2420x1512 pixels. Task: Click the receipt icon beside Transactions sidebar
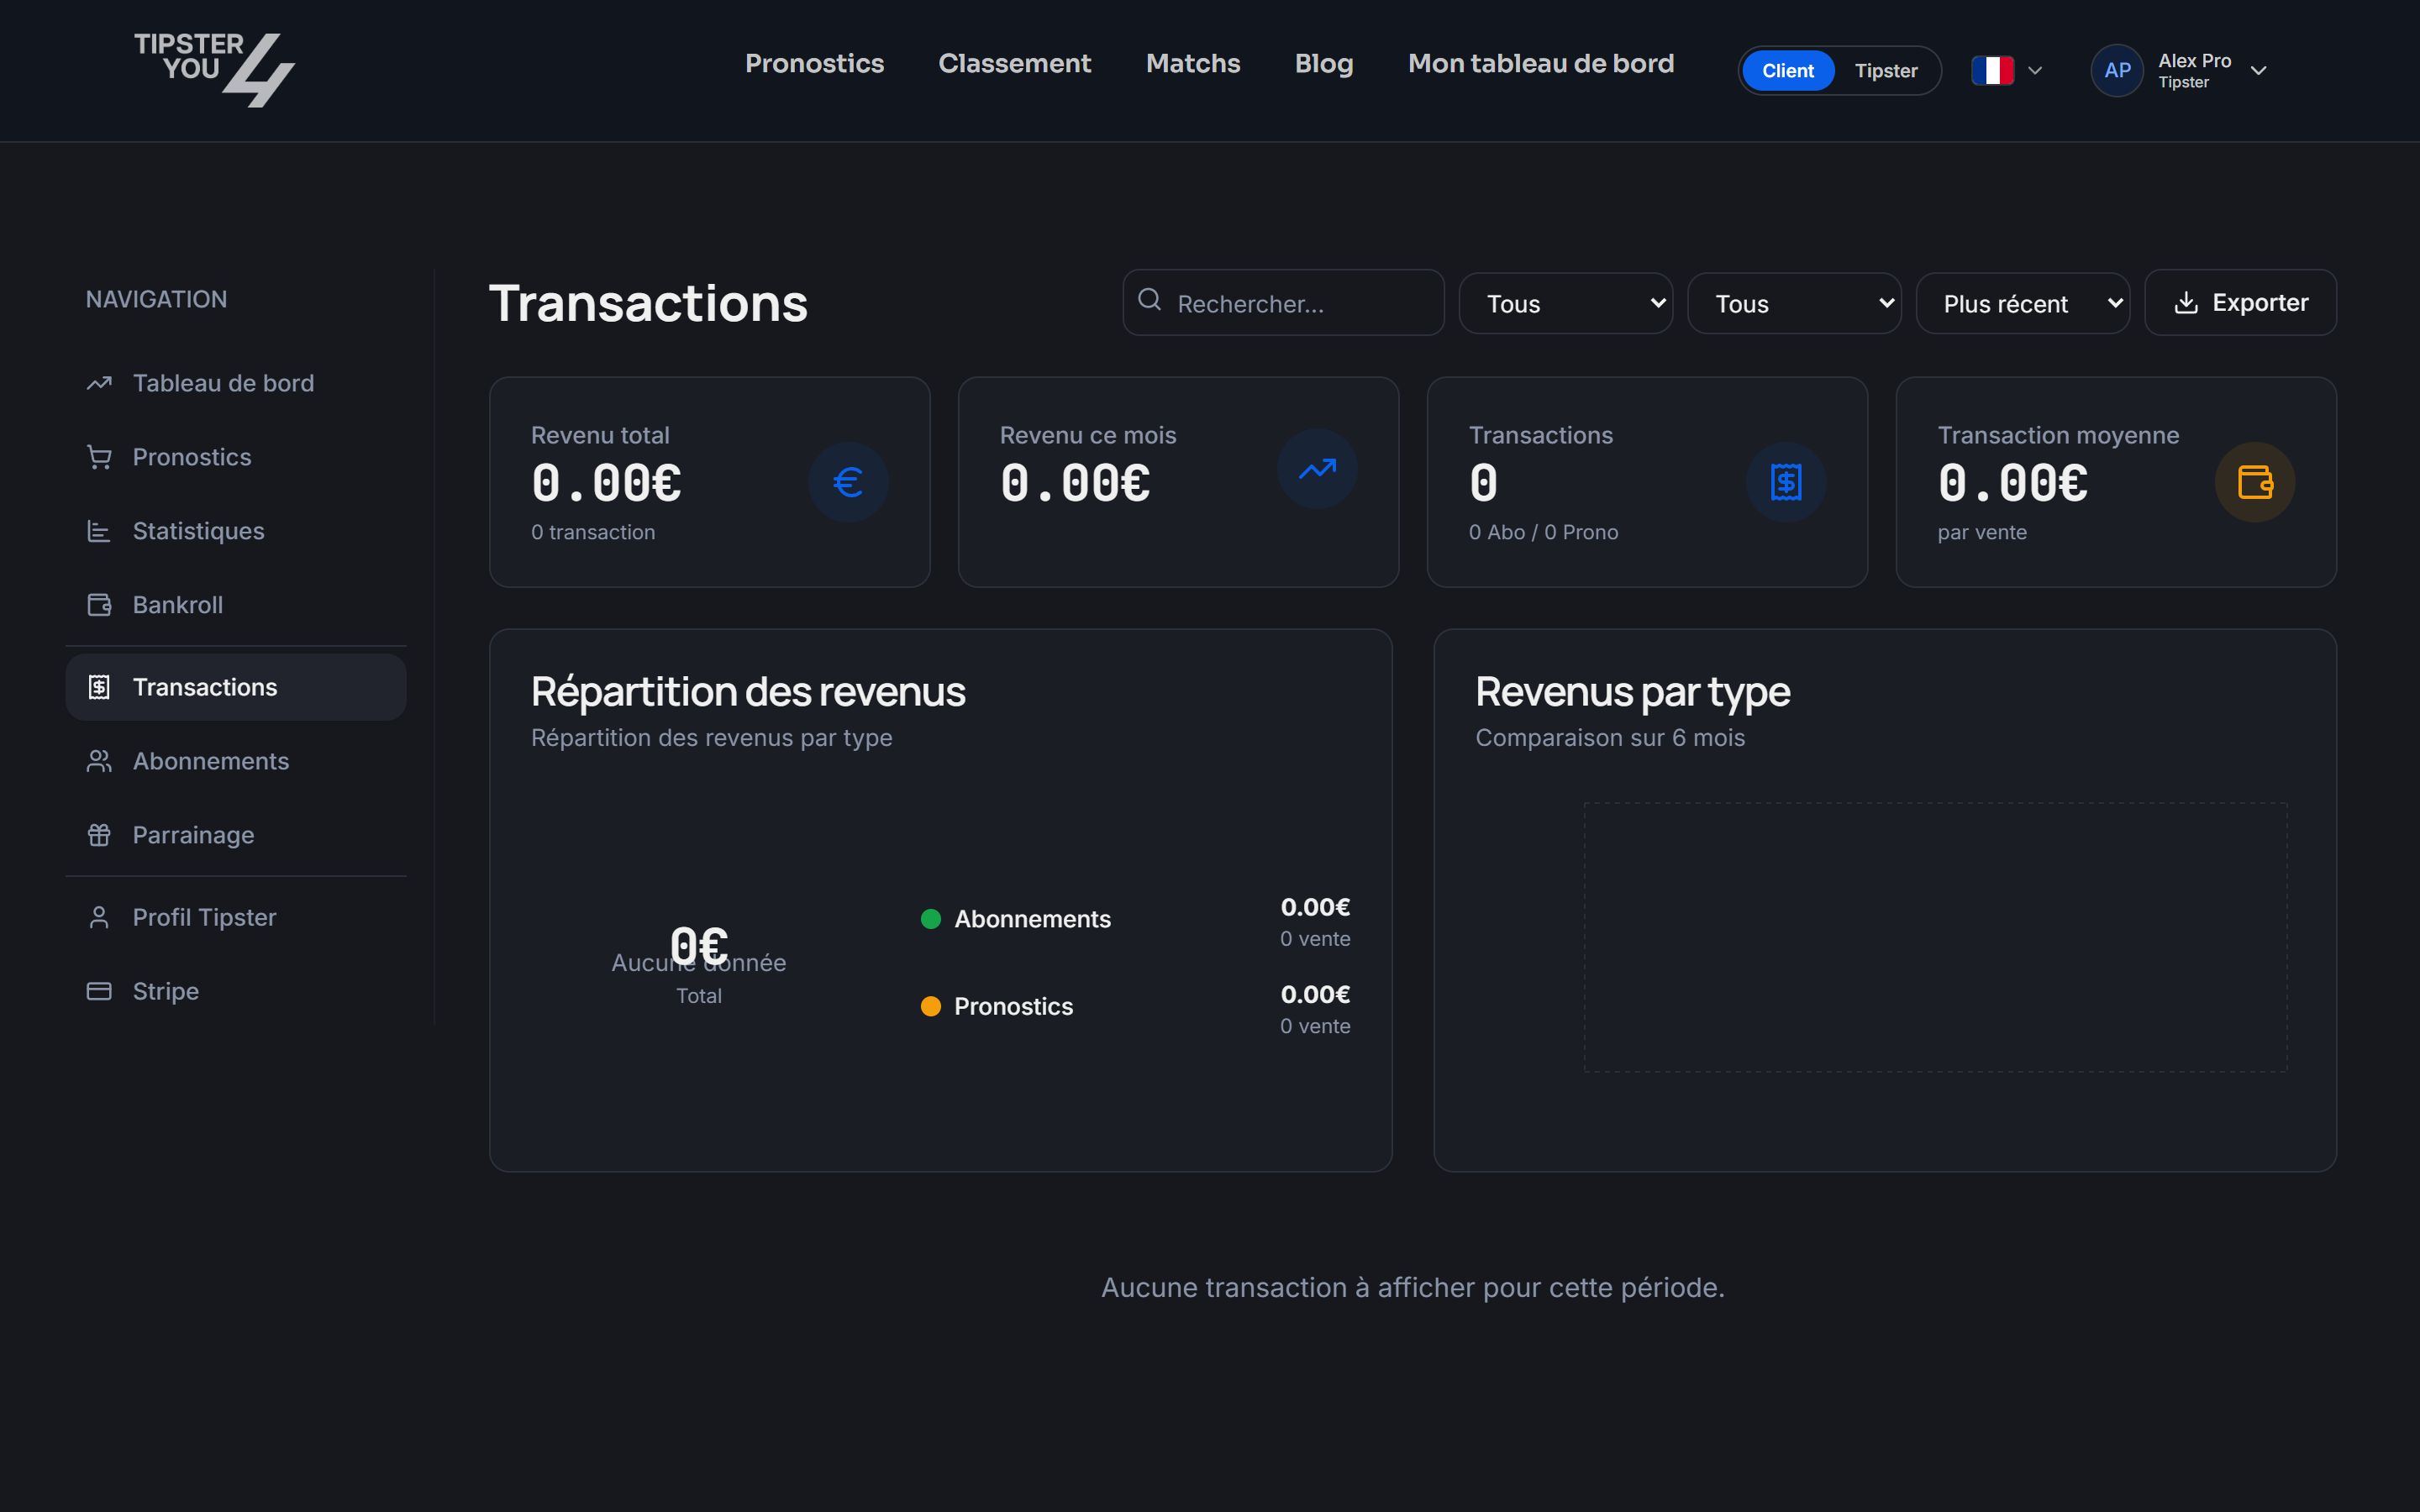click(x=99, y=687)
